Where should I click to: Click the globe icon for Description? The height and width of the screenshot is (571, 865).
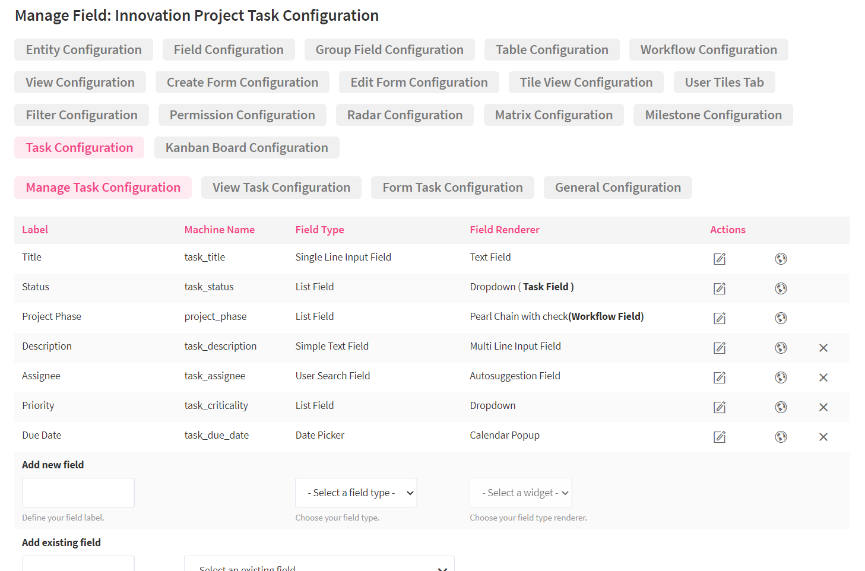[x=781, y=347]
